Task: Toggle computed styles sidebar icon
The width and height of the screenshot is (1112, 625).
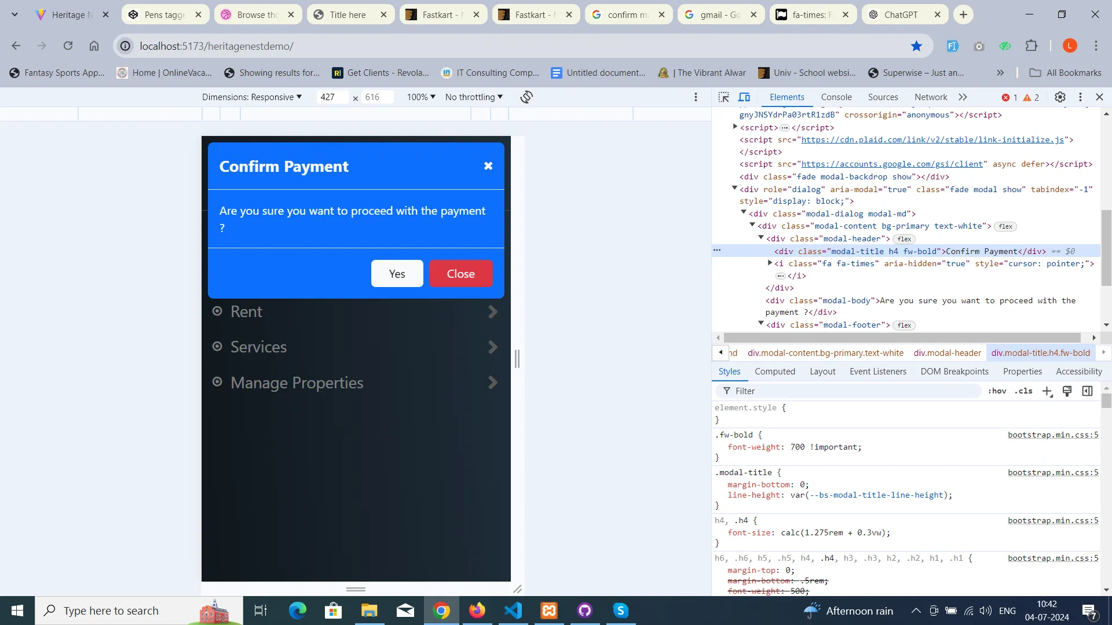Action: [x=1087, y=391]
